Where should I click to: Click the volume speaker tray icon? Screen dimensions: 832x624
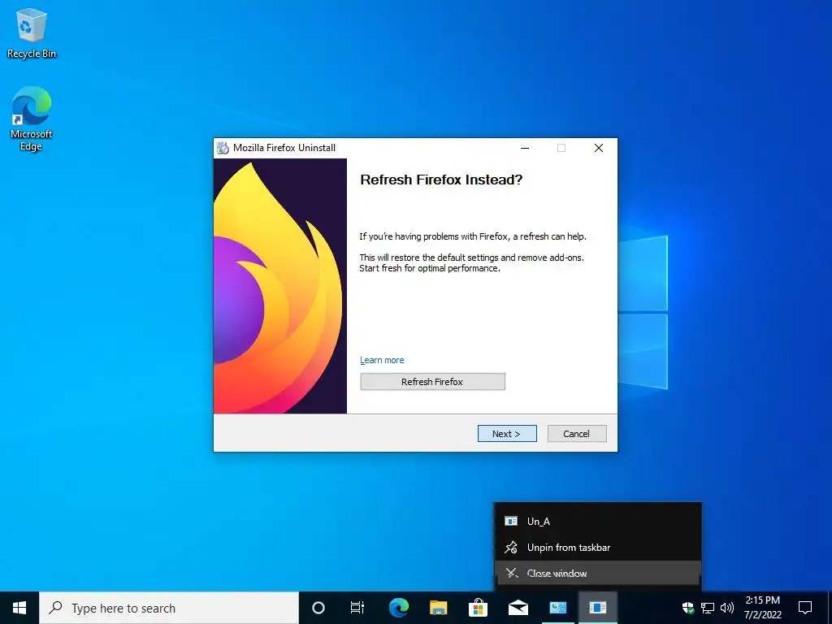coord(727,608)
